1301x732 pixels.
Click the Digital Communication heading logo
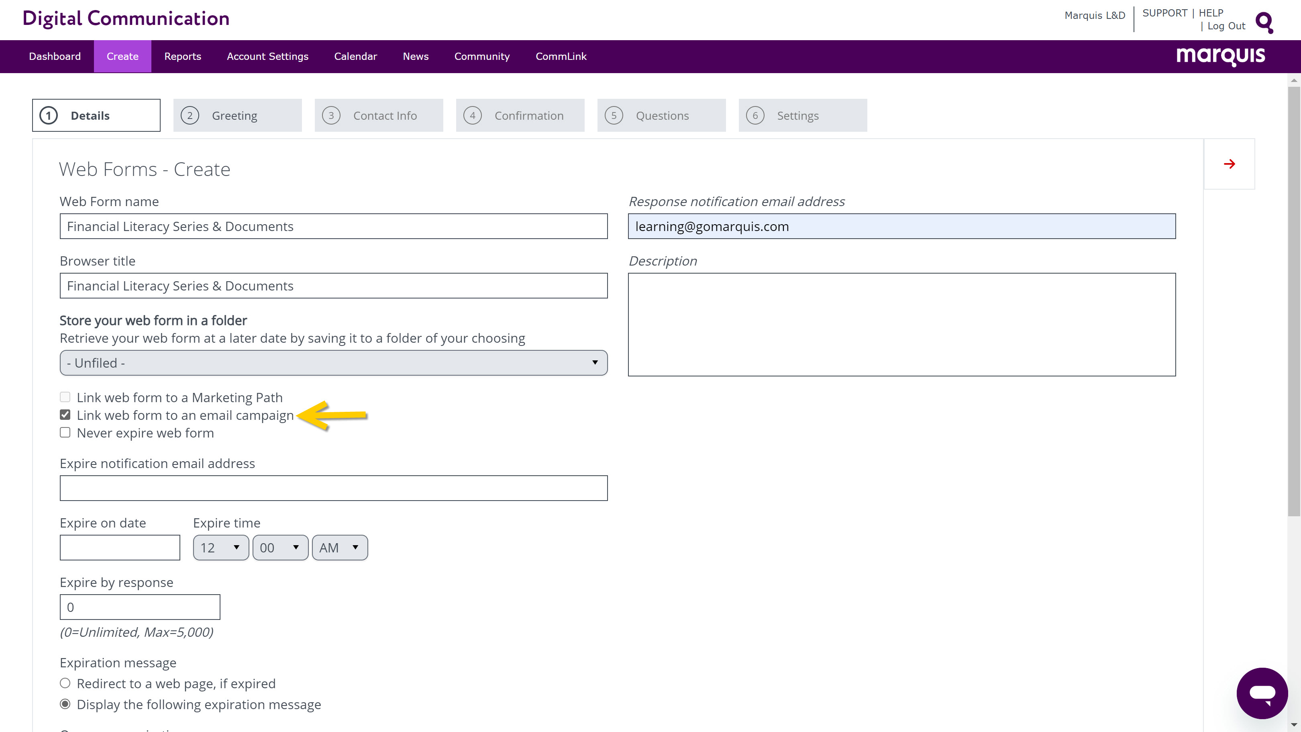tap(126, 19)
